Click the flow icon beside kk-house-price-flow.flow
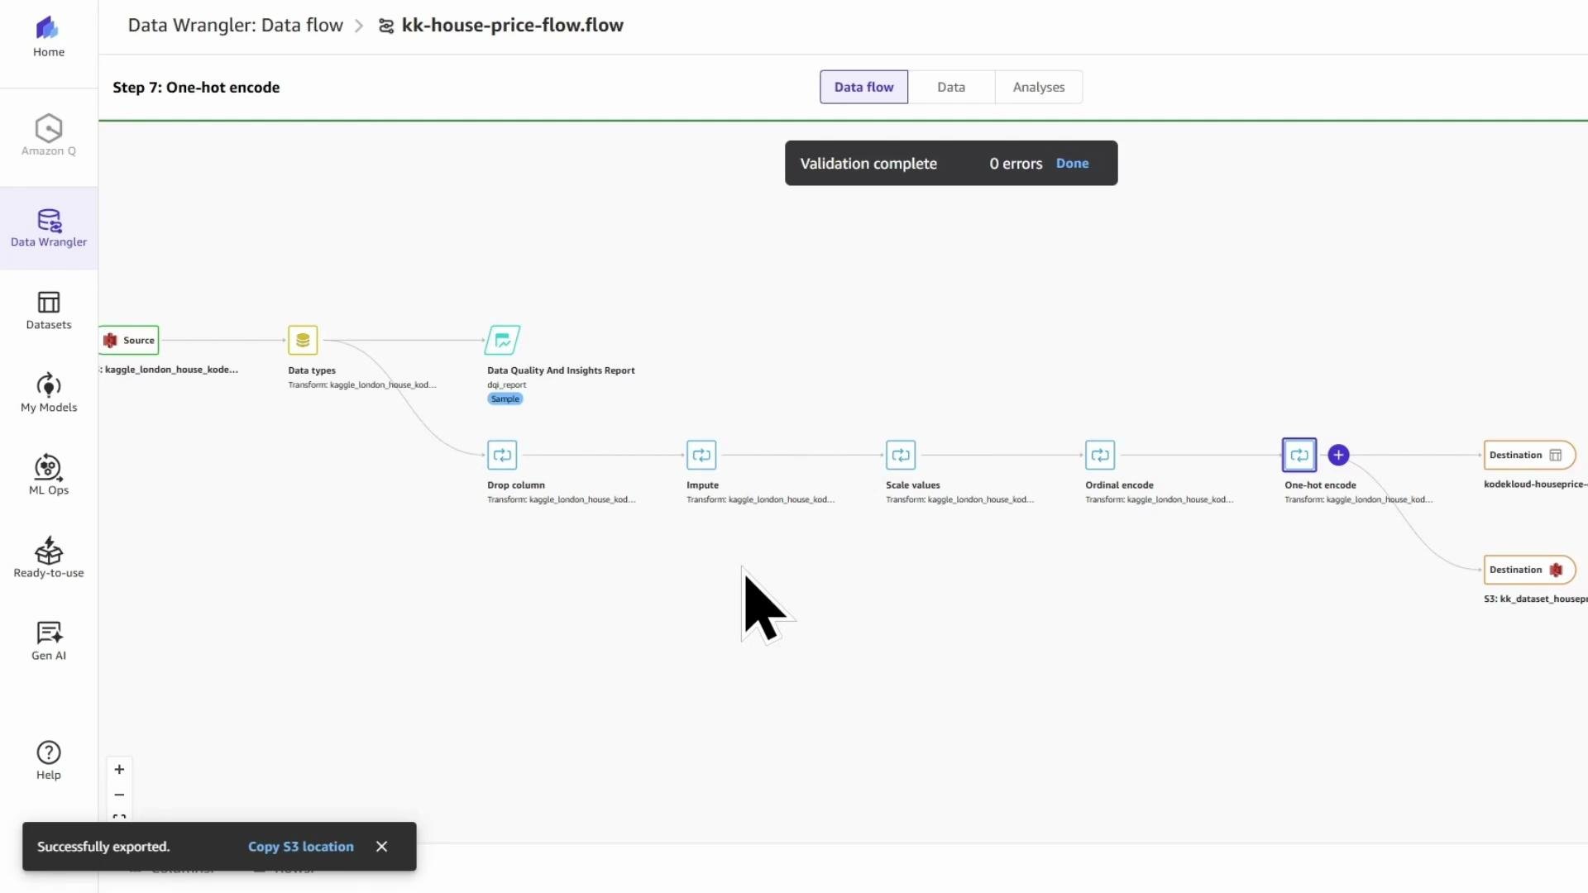Screen dimensions: 1588x893 (x=386, y=26)
